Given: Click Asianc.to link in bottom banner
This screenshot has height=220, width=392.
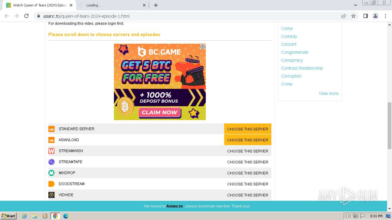Looking at the screenshot, I should coord(175,206).
